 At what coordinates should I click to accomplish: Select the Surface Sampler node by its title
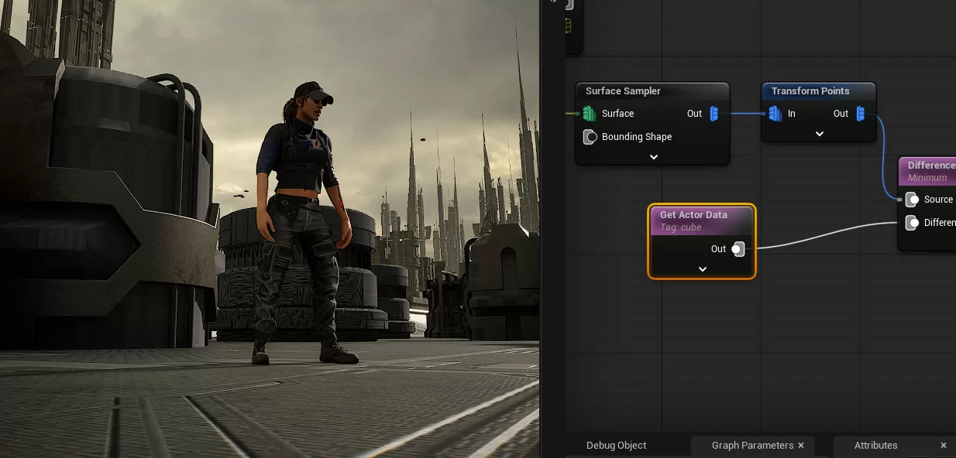tap(623, 91)
